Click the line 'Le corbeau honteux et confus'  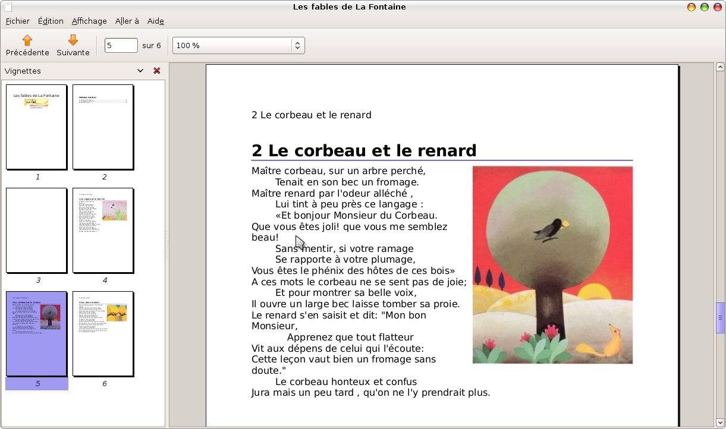(346, 381)
